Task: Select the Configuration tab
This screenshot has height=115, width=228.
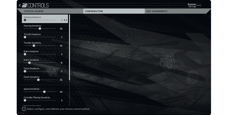Action: (94, 11)
